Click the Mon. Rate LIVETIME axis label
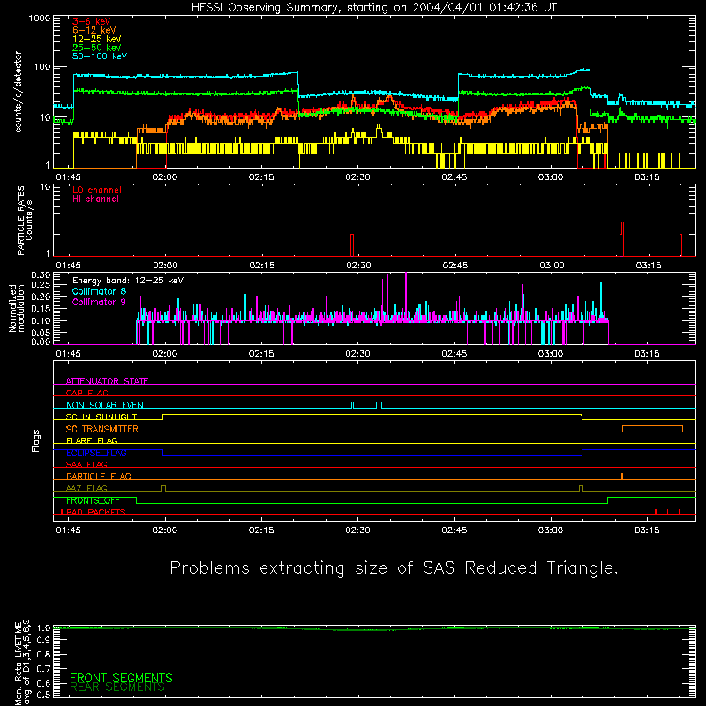The height and width of the screenshot is (706, 706). click(x=22, y=662)
